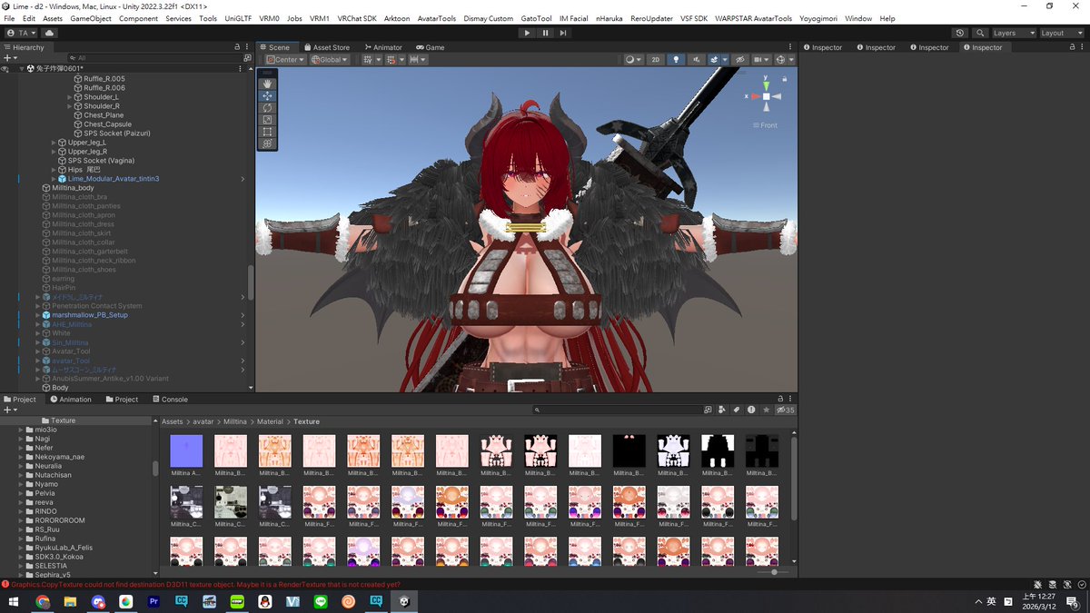The image size is (1090, 613).
Task: Select the Hand view tool
Action: click(267, 84)
